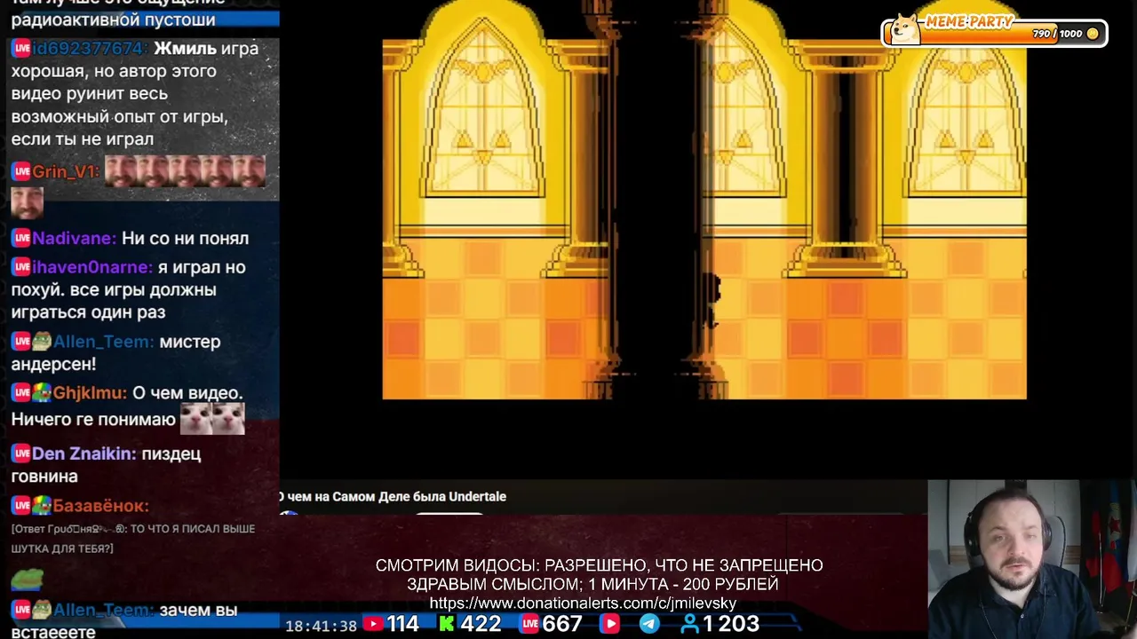Click the YouTube viewer count 114
This screenshot has height=639, width=1137.
tap(402, 624)
